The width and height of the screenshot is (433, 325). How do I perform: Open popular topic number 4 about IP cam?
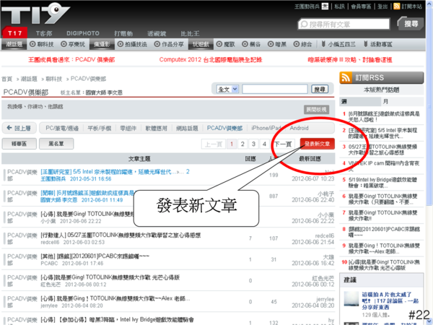(384, 165)
